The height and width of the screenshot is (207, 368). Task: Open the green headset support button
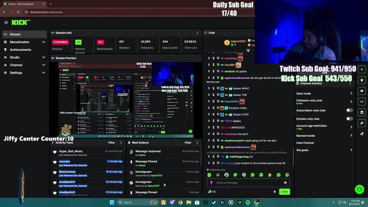pyautogui.click(x=359, y=189)
